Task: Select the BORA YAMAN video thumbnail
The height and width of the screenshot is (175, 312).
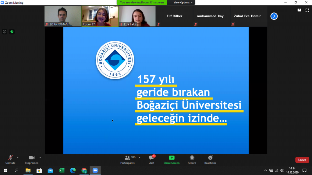Action: point(63,16)
